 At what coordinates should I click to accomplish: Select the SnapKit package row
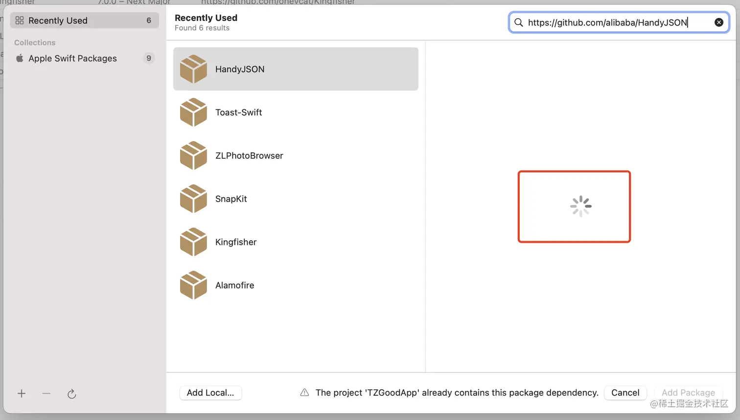tap(296, 199)
